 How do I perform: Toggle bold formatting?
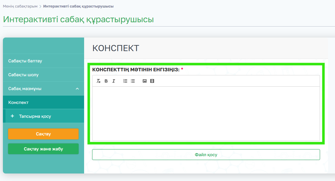click(x=106, y=81)
